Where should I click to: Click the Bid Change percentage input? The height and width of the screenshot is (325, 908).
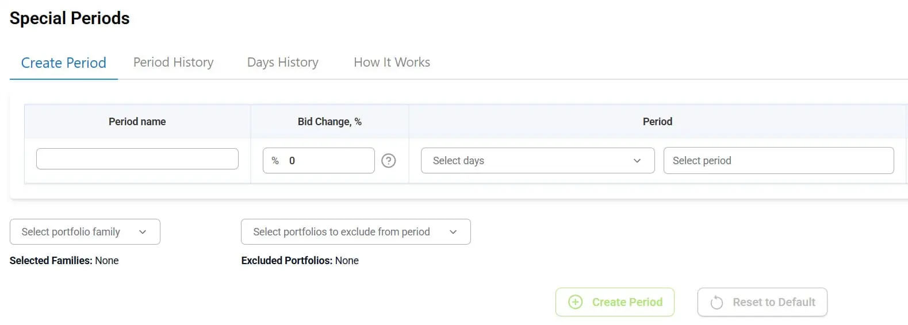point(328,161)
